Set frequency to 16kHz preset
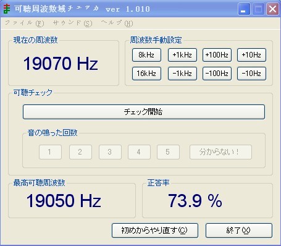Screen dimensions: 281x246 pyautogui.click(x=146, y=74)
